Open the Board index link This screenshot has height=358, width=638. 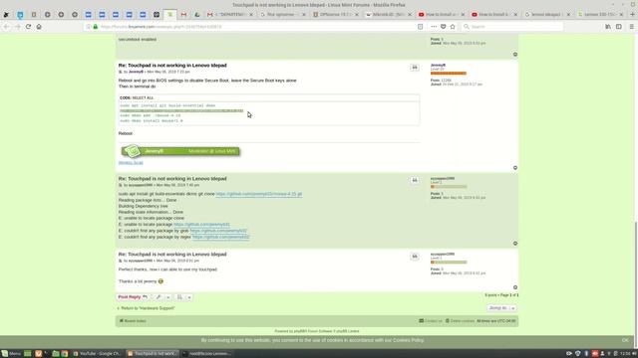133,321
